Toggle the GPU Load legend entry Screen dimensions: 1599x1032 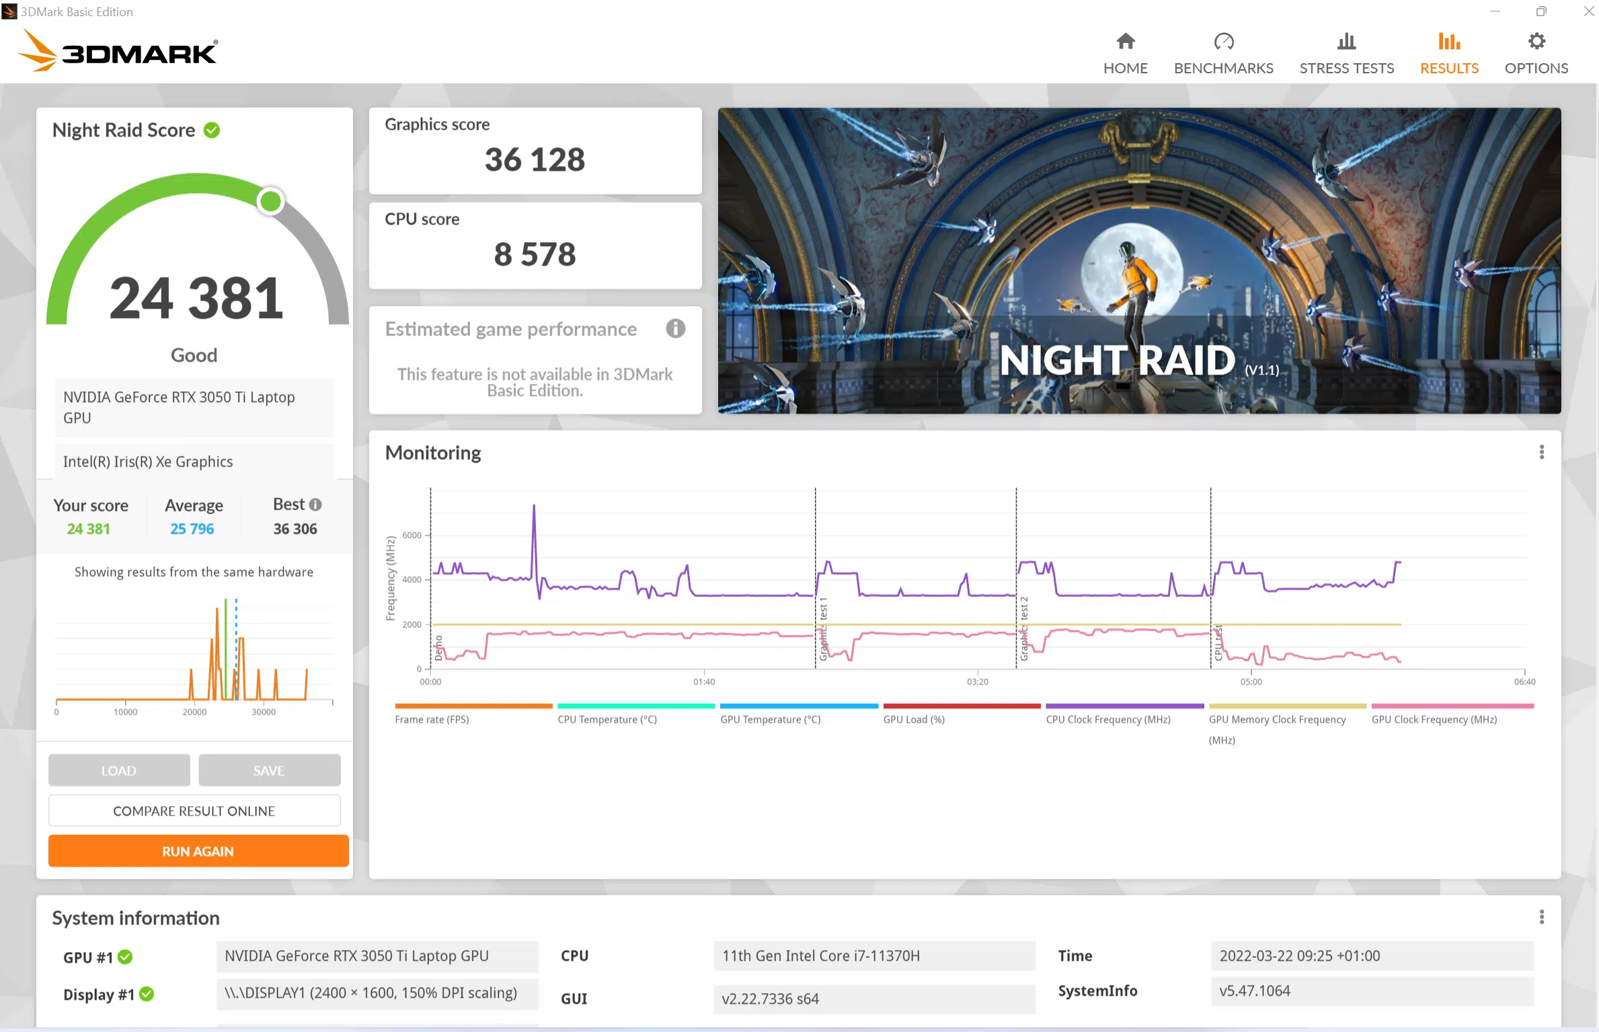pyautogui.click(x=913, y=719)
